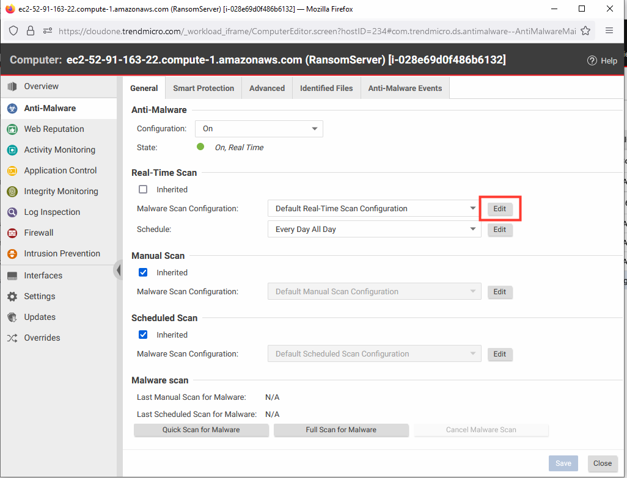Image resolution: width=627 pixels, height=478 pixels.
Task: Click the Help question mark icon
Action: [x=592, y=60]
